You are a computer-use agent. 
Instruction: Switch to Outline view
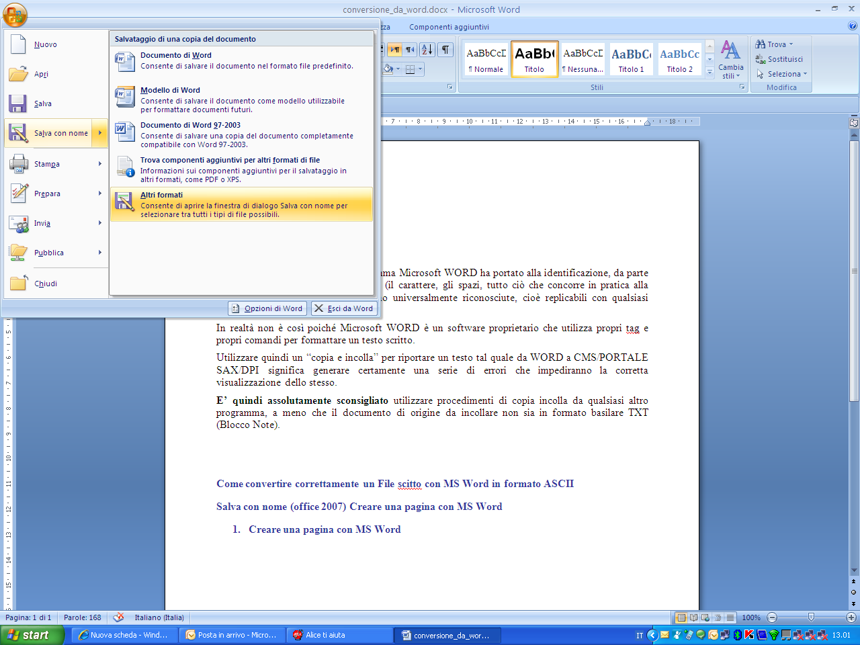pos(718,617)
